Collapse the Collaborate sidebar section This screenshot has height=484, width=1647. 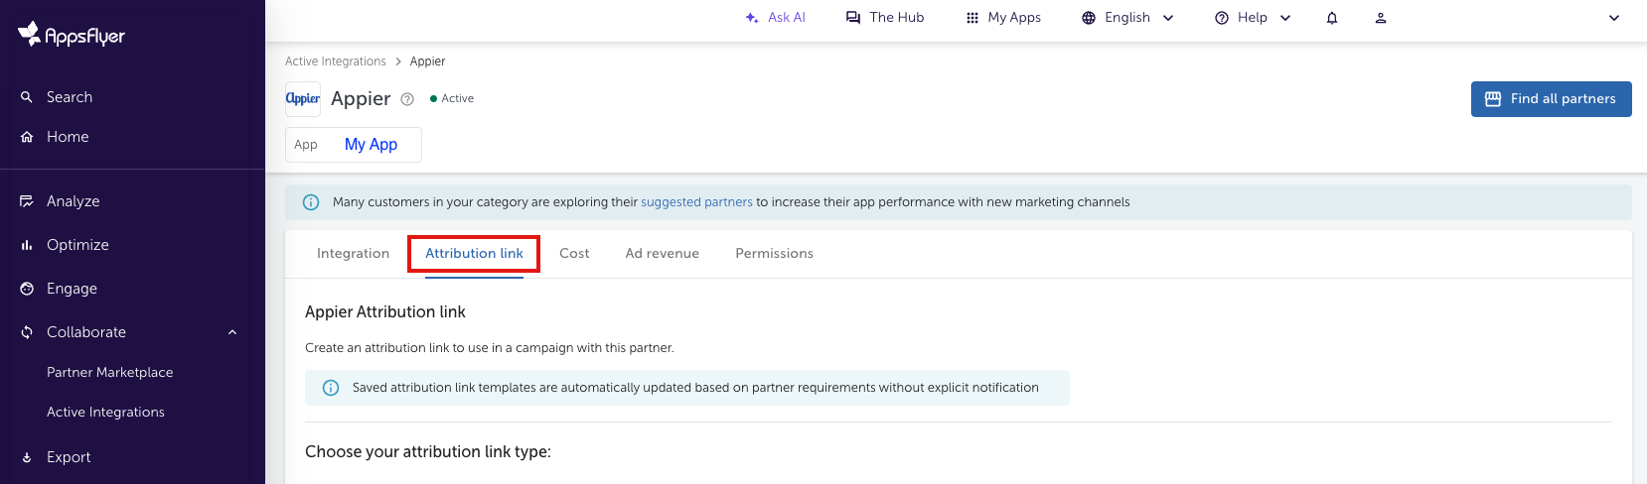click(x=232, y=332)
